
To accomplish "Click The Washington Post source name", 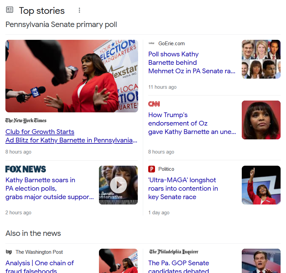I will click(39, 252).
